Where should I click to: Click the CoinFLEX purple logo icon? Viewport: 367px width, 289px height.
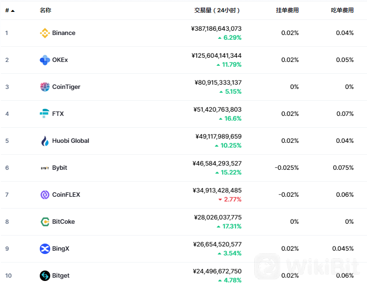pyautogui.click(x=45, y=195)
